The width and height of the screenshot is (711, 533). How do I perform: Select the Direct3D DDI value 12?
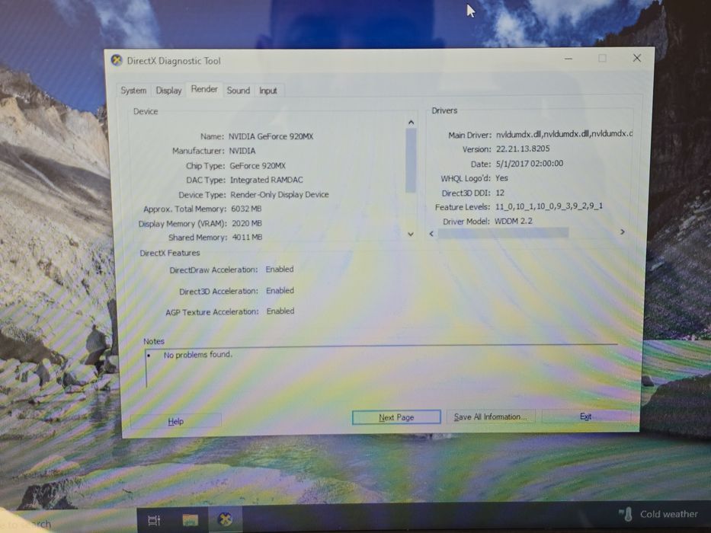pyautogui.click(x=500, y=193)
